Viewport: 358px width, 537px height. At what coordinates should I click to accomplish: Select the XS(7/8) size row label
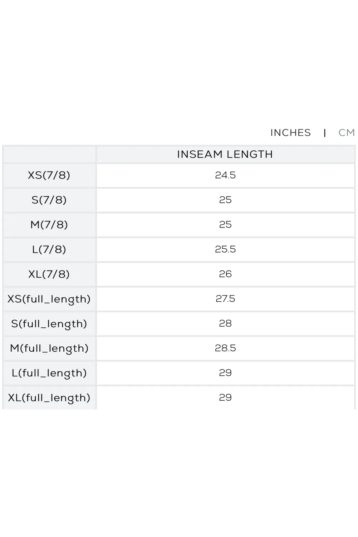coord(49,175)
